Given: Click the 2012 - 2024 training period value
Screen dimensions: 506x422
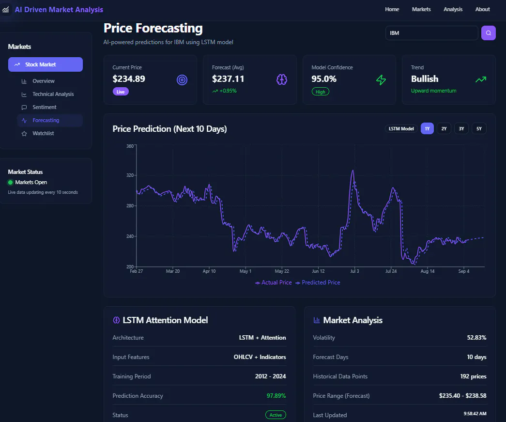Looking at the screenshot, I should click(270, 376).
